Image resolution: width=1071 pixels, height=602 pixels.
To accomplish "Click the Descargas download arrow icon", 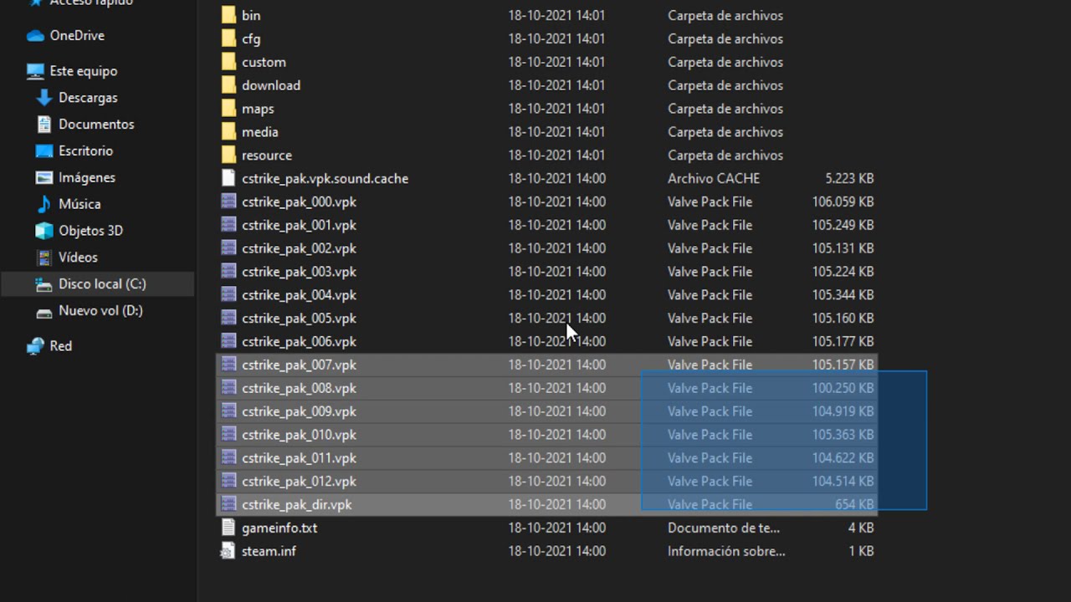I will pyautogui.click(x=44, y=98).
